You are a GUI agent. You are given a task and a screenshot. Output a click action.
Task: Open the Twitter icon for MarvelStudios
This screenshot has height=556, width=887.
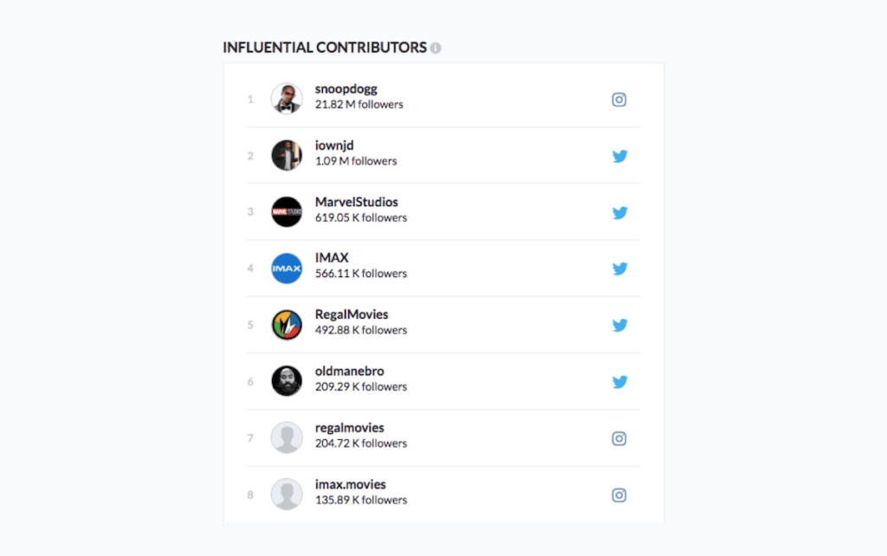click(619, 213)
